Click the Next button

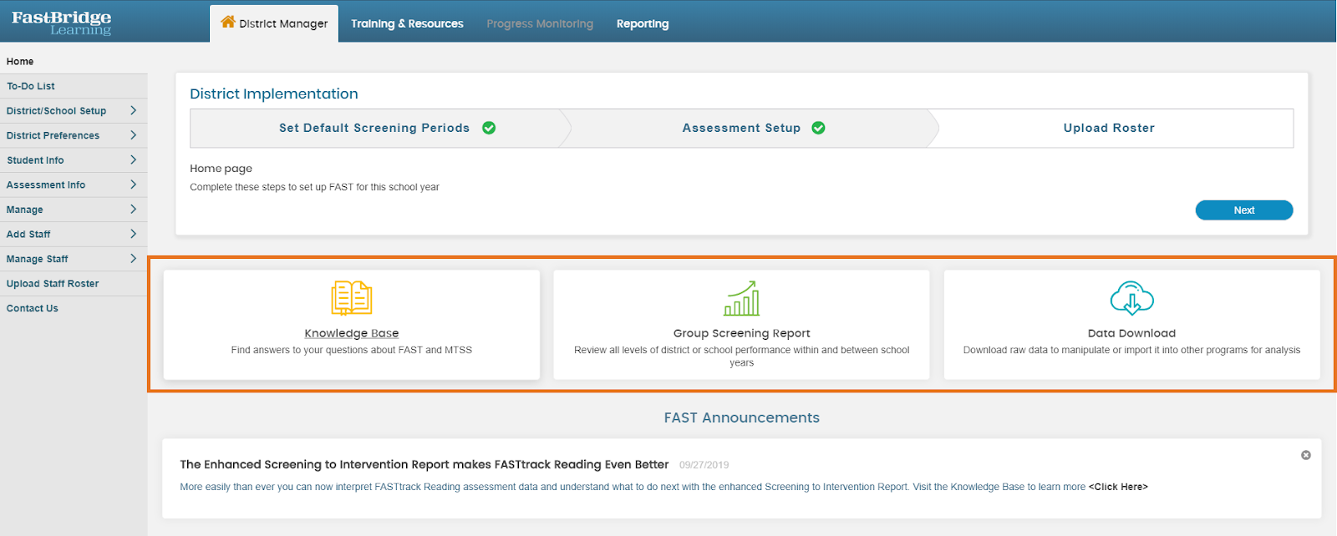pos(1244,210)
